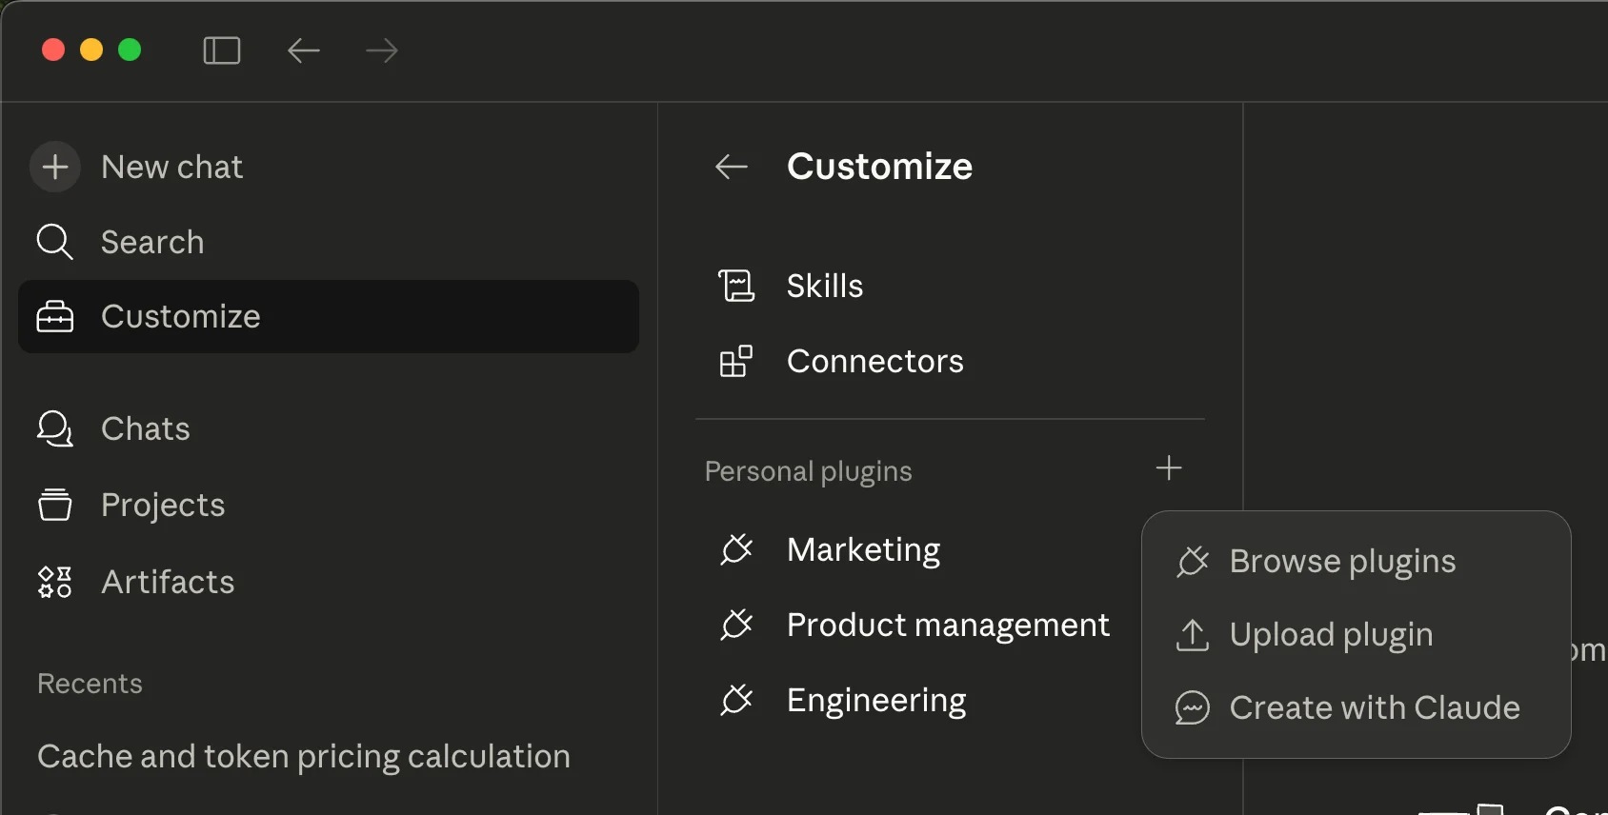Click the Artifacts shapes icon
The image size is (1608, 815).
(54, 582)
